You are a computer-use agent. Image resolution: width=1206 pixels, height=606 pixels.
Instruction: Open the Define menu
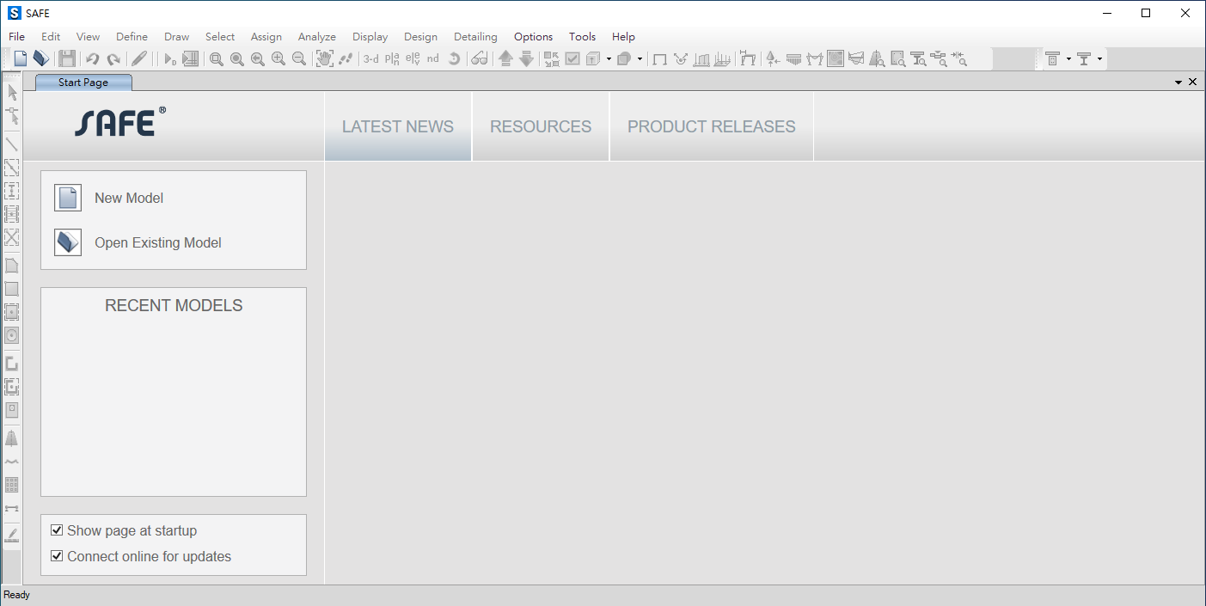(132, 36)
